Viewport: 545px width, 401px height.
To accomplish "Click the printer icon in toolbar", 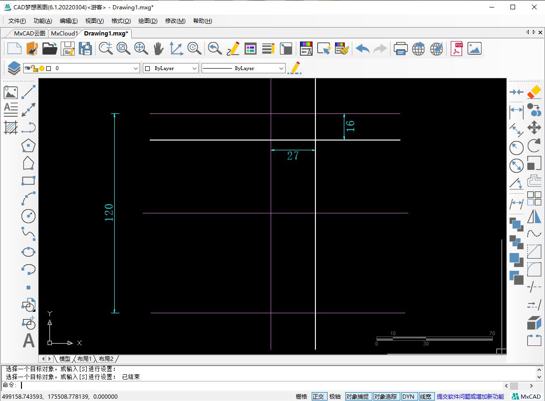I will click(x=400, y=48).
